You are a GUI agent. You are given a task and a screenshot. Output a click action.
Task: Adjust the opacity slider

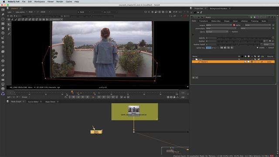tap(244, 38)
